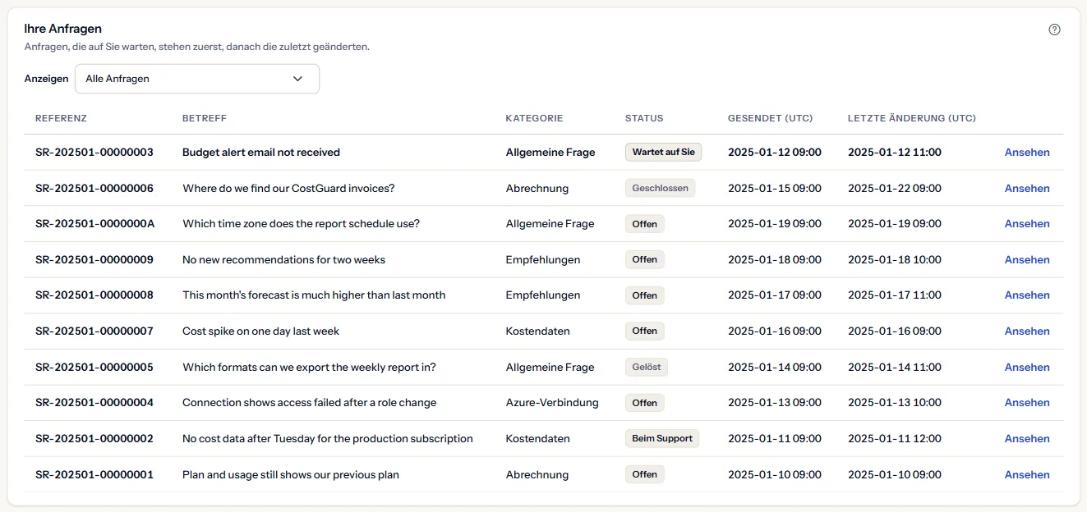Select reference SR-202501-00000002
Viewport: 1087px width, 512px height.
coord(94,438)
